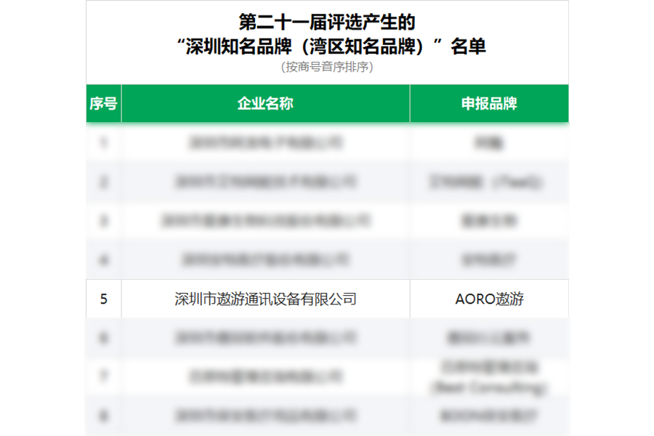654x436 pixels.
Task: Click the 序号 column header
Action: pyautogui.click(x=103, y=104)
